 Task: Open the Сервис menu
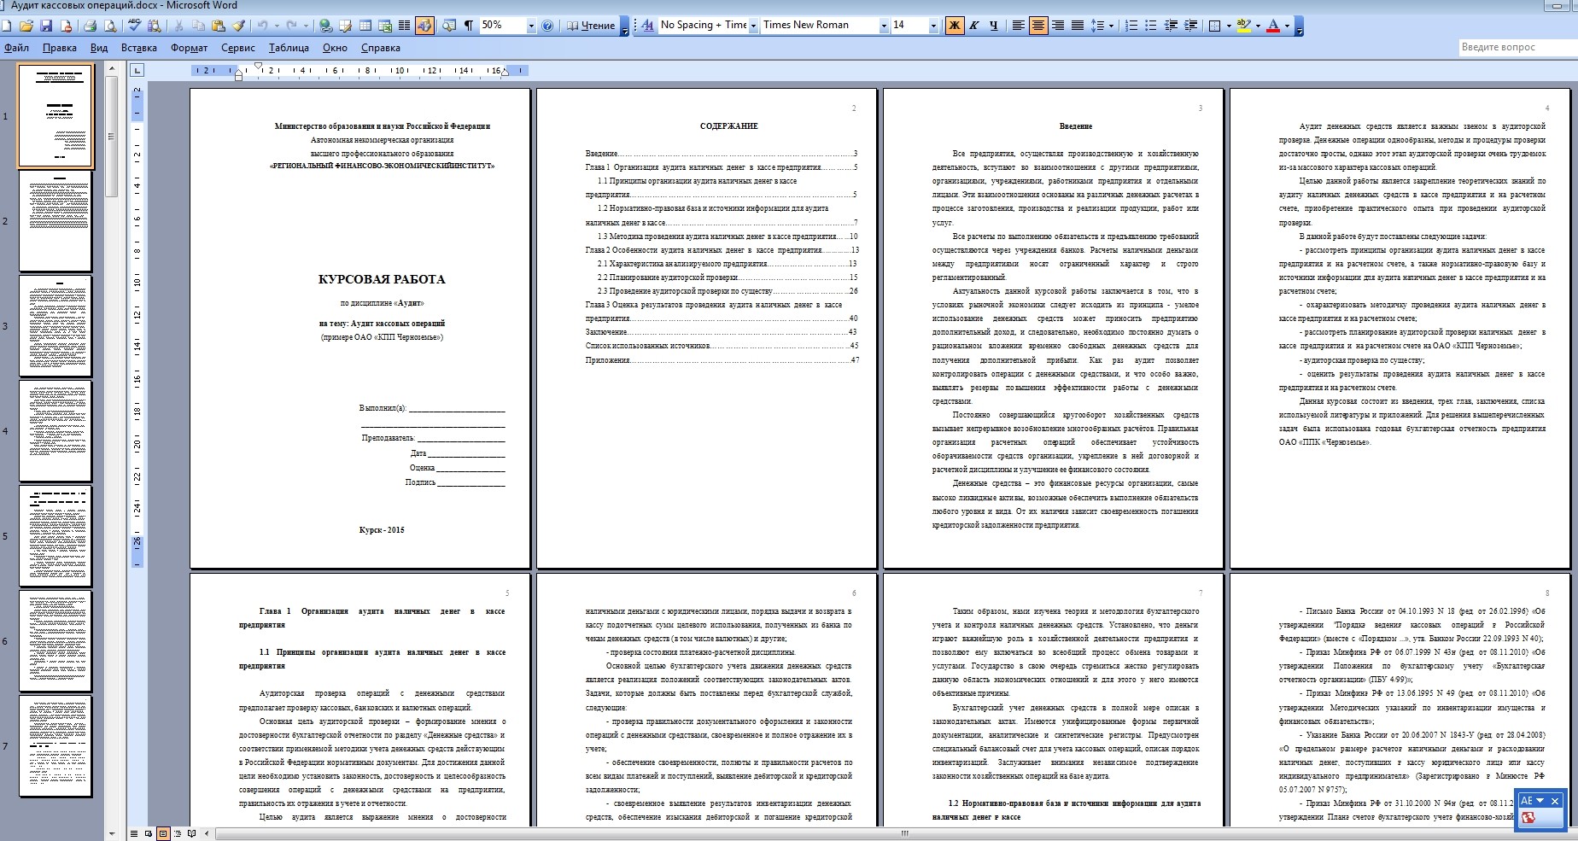click(238, 48)
